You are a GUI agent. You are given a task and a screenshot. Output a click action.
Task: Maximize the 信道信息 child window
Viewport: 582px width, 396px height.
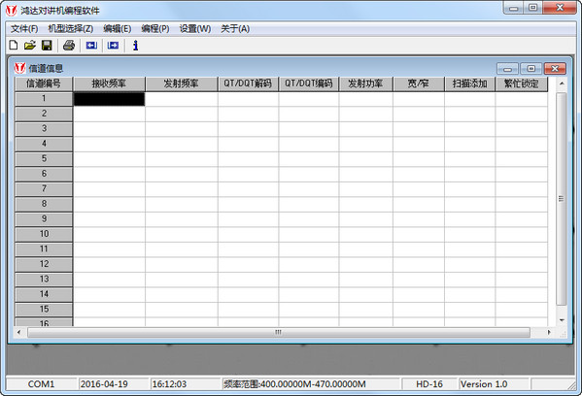531,69
